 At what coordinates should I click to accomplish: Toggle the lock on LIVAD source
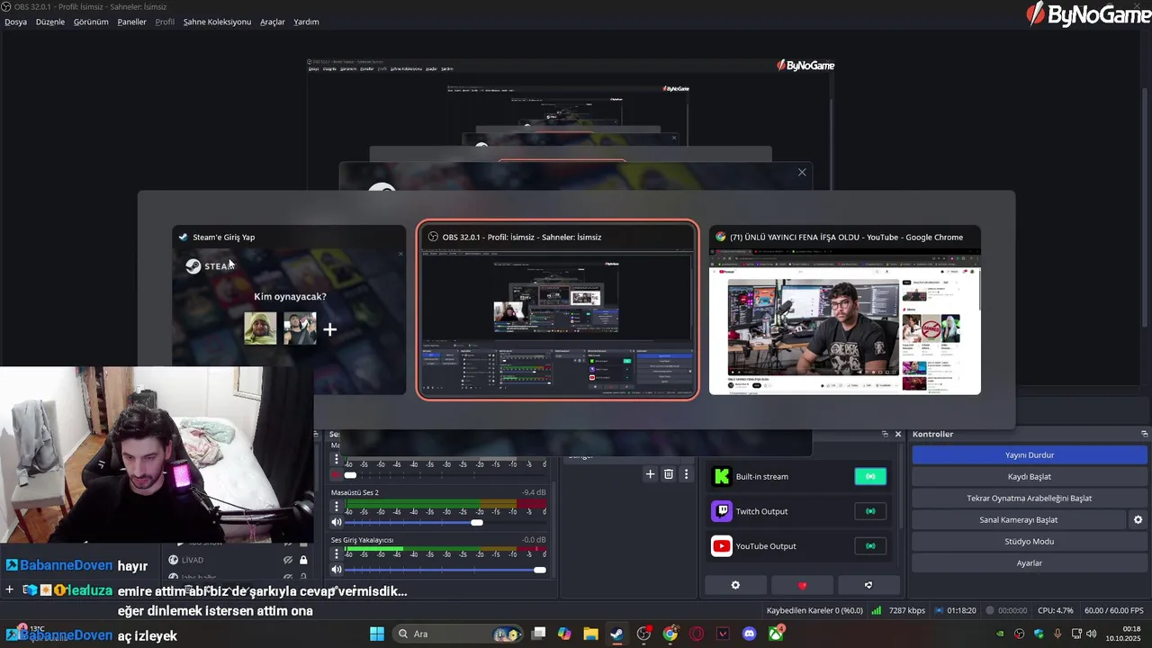[303, 560]
